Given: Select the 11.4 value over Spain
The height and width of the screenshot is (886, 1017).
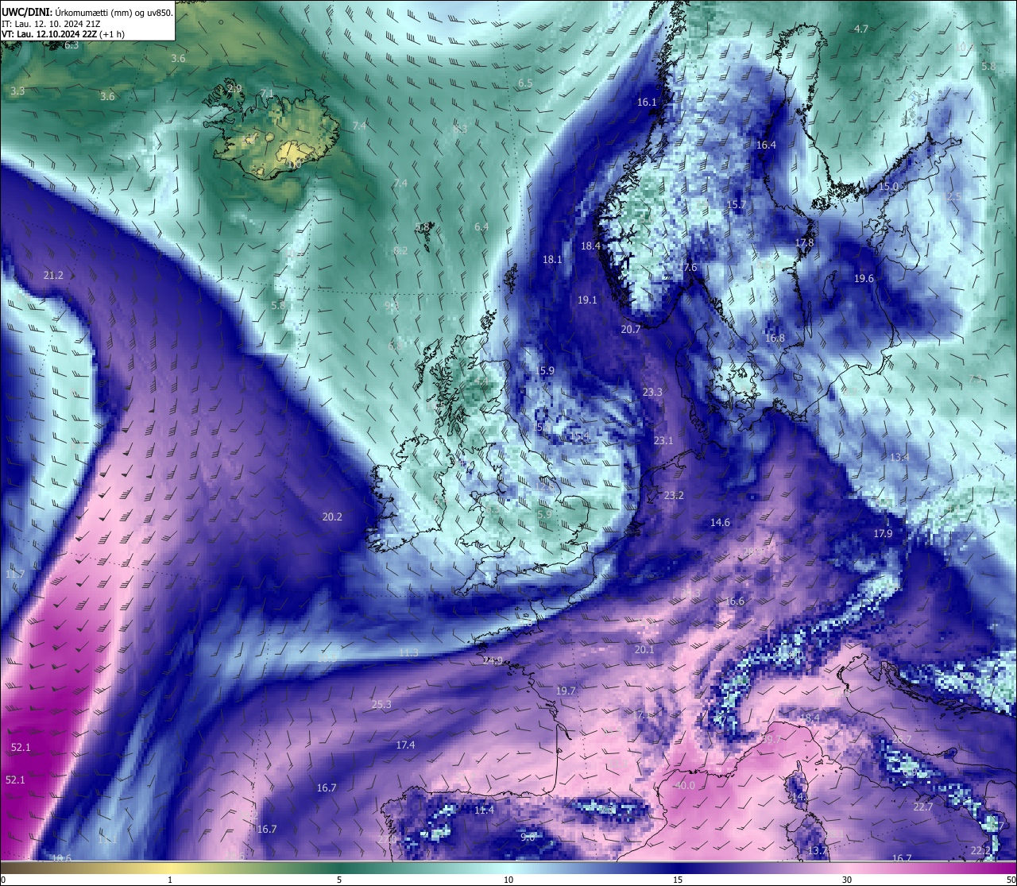Looking at the screenshot, I should pyautogui.click(x=484, y=810).
